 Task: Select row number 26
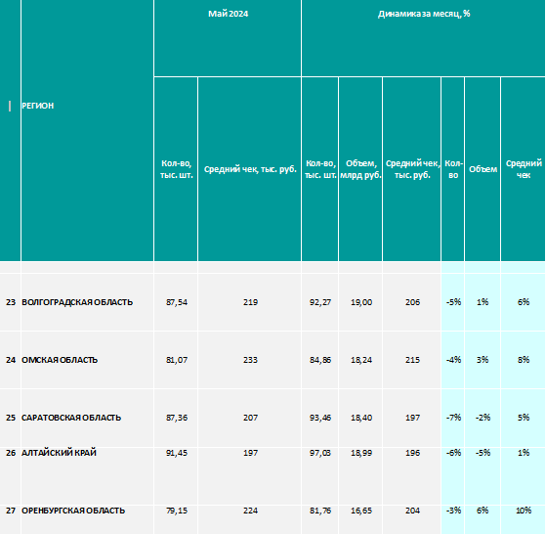click(x=11, y=475)
